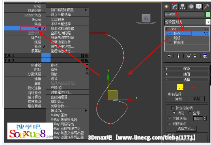Screen dimensions: 211x145
Task: Click the green object color swatch
Action: tap(208, 14)
